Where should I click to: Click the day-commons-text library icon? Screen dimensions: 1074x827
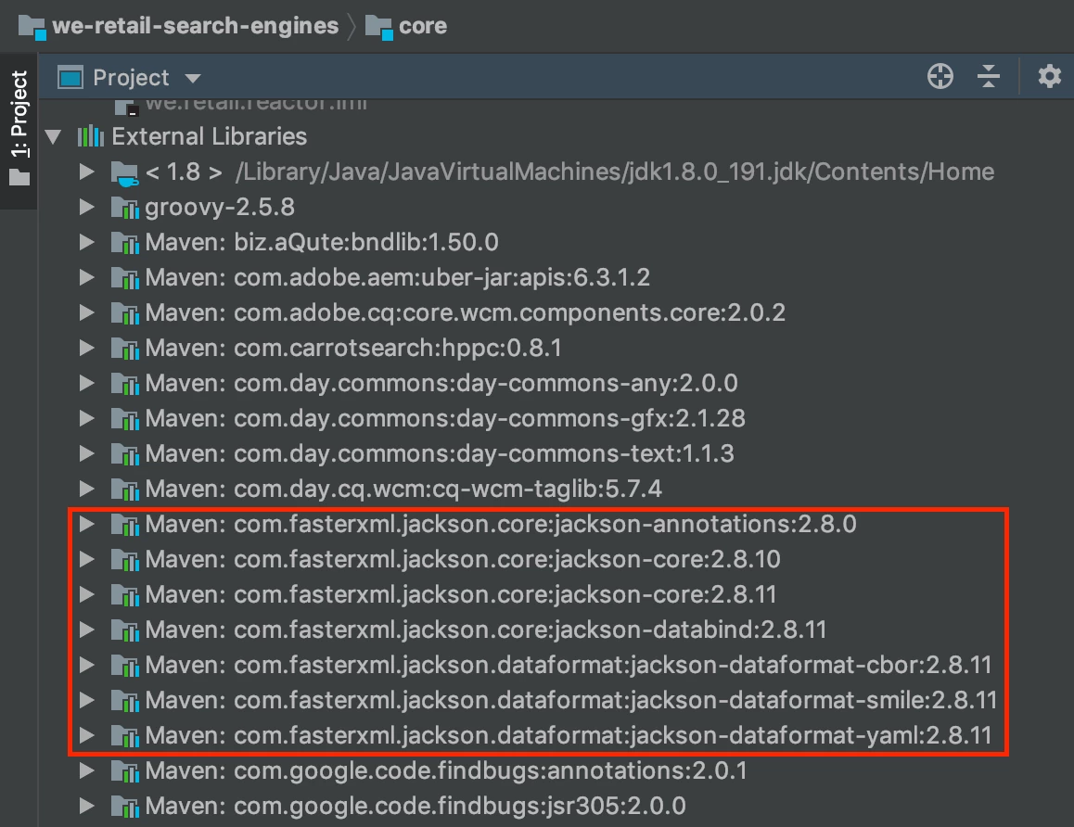click(x=124, y=454)
